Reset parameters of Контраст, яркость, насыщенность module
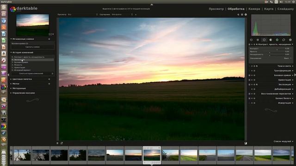Image resolution: width=296 pixels, height=166 pixels. click(254, 44)
